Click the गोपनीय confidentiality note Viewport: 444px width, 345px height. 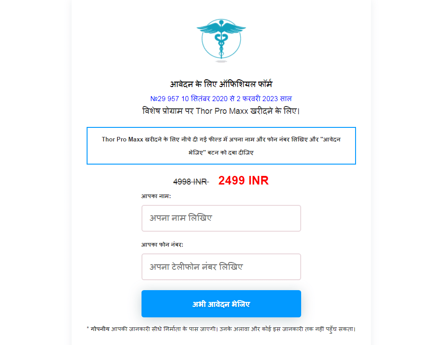pyautogui.click(x=221, y=329)
